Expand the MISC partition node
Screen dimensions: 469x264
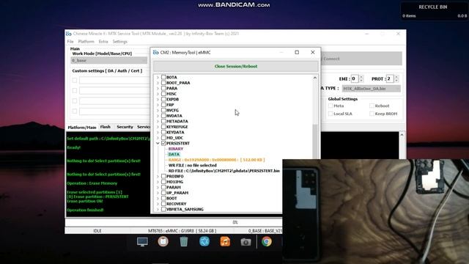(158, 94)
